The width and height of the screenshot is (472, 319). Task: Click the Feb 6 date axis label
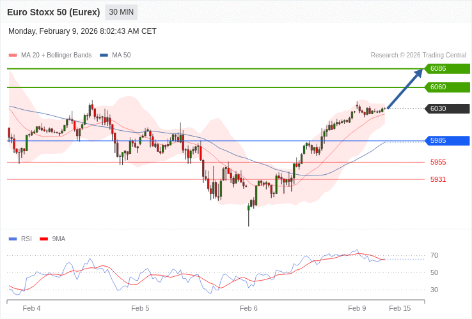click(x=249, y=308)
